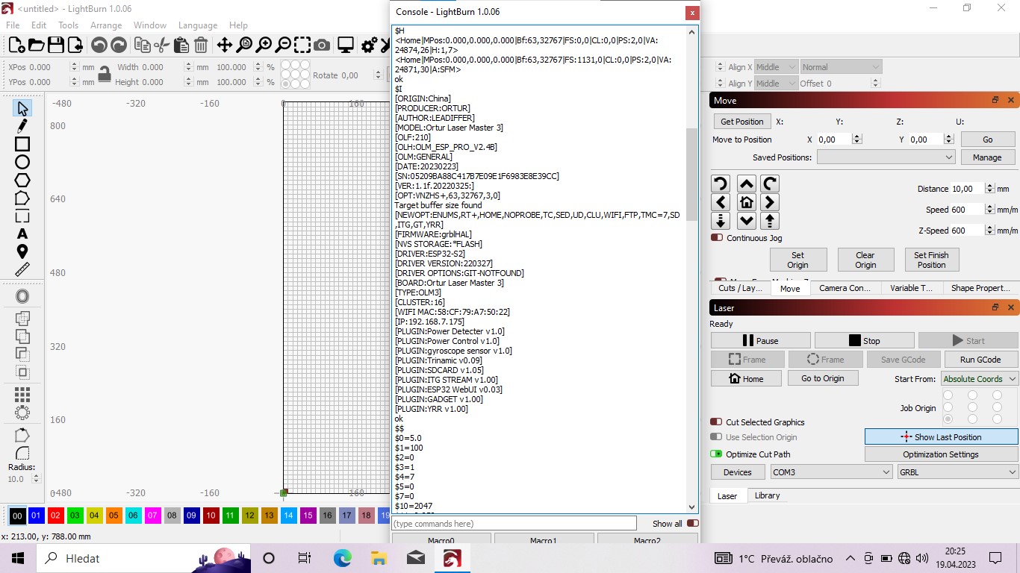
Task: Select the Draw Lines pencil tool
Action: [x=22, y=126]
